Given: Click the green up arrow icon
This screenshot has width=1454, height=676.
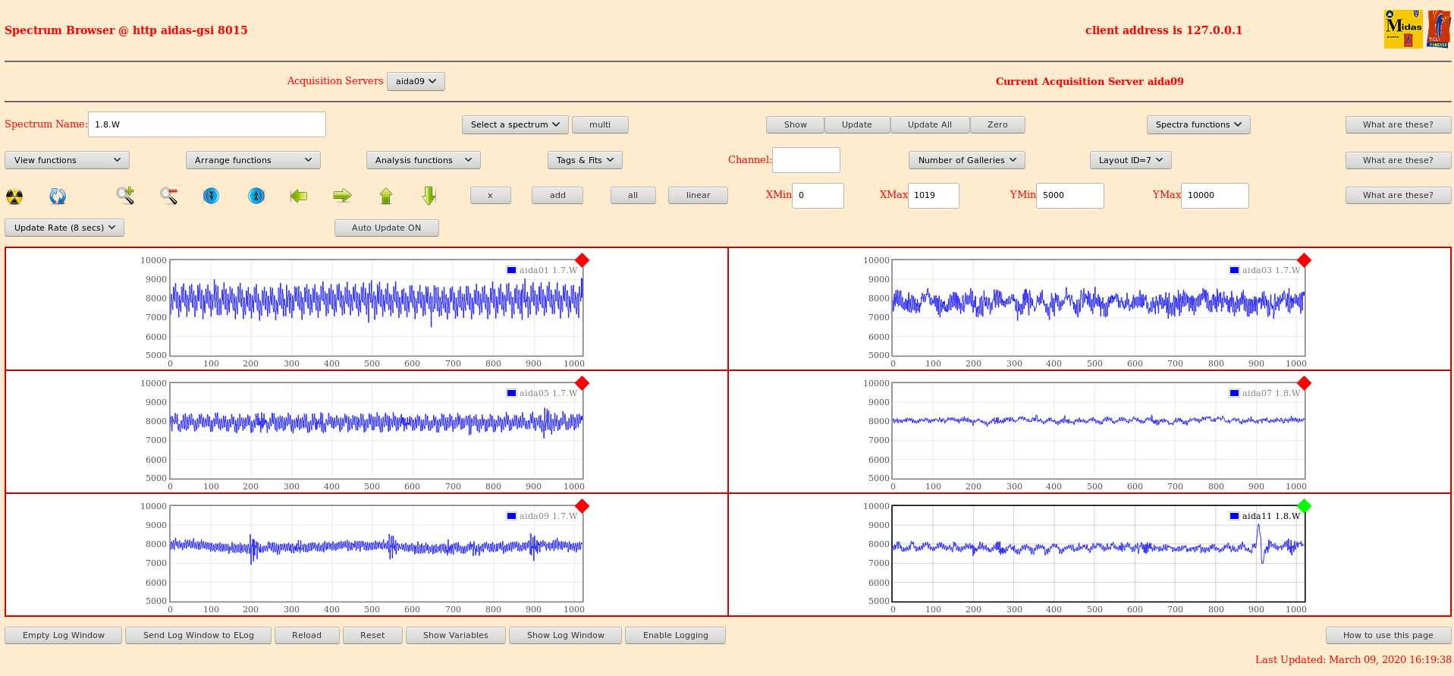Looking at the screenshot, I should coord(386,196).
